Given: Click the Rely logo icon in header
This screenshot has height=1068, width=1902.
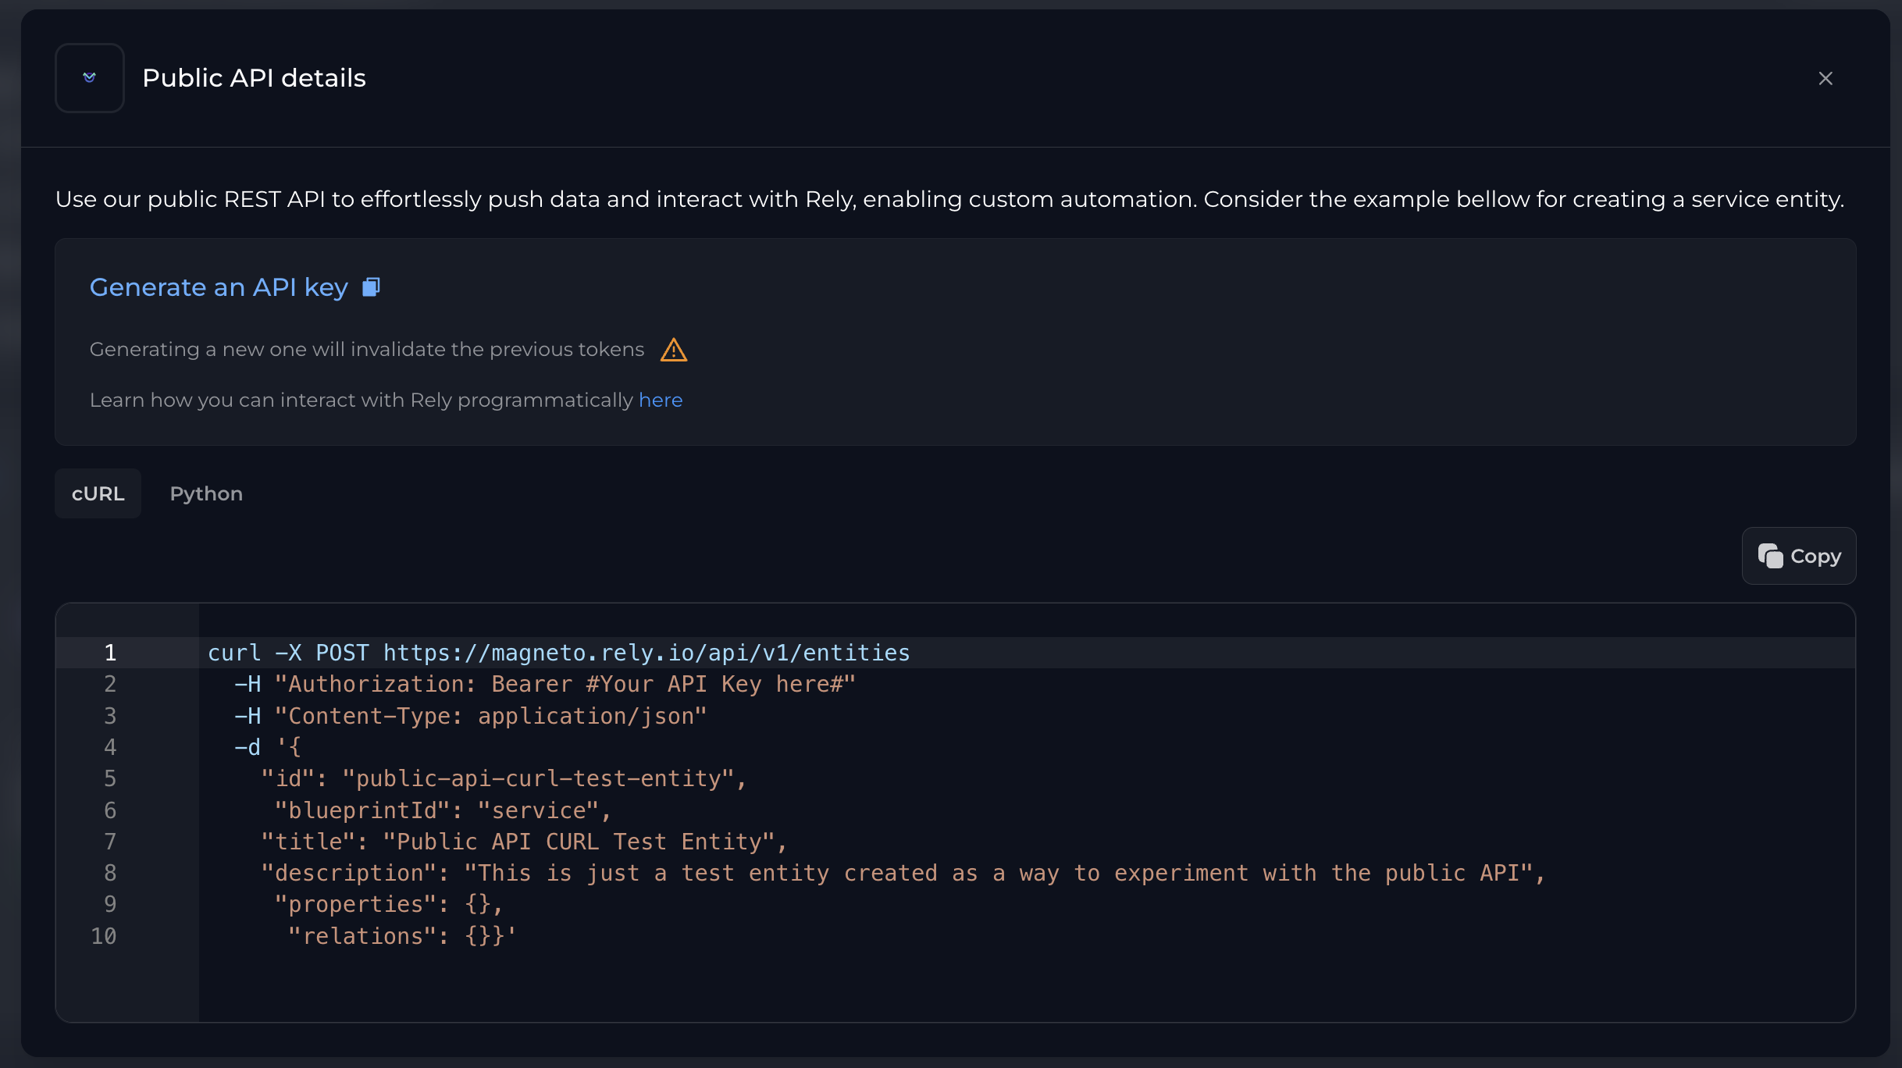Looking at the screenshot, I should [x=89, y=77].
